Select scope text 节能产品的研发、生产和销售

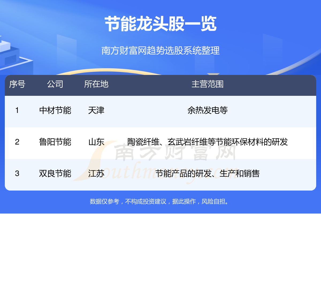(208, 173)
